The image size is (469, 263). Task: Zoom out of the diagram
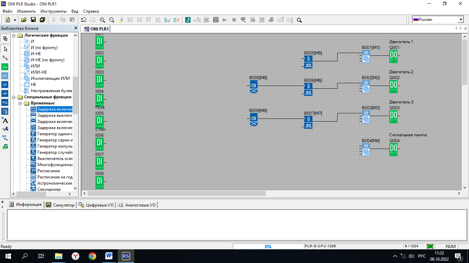tap(112, 20)
